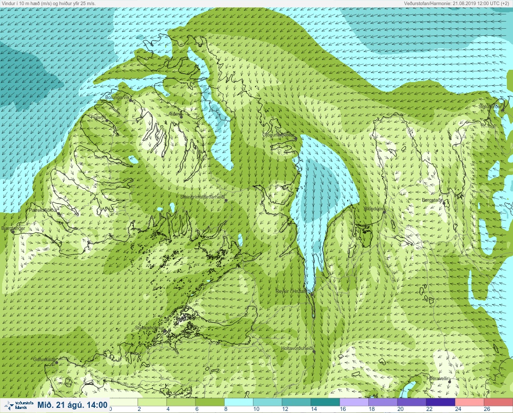Viewport: 513px width, 413px height.
Task: Click the lavender 16–18 m/s legend swatch
Action: (354, 402)
